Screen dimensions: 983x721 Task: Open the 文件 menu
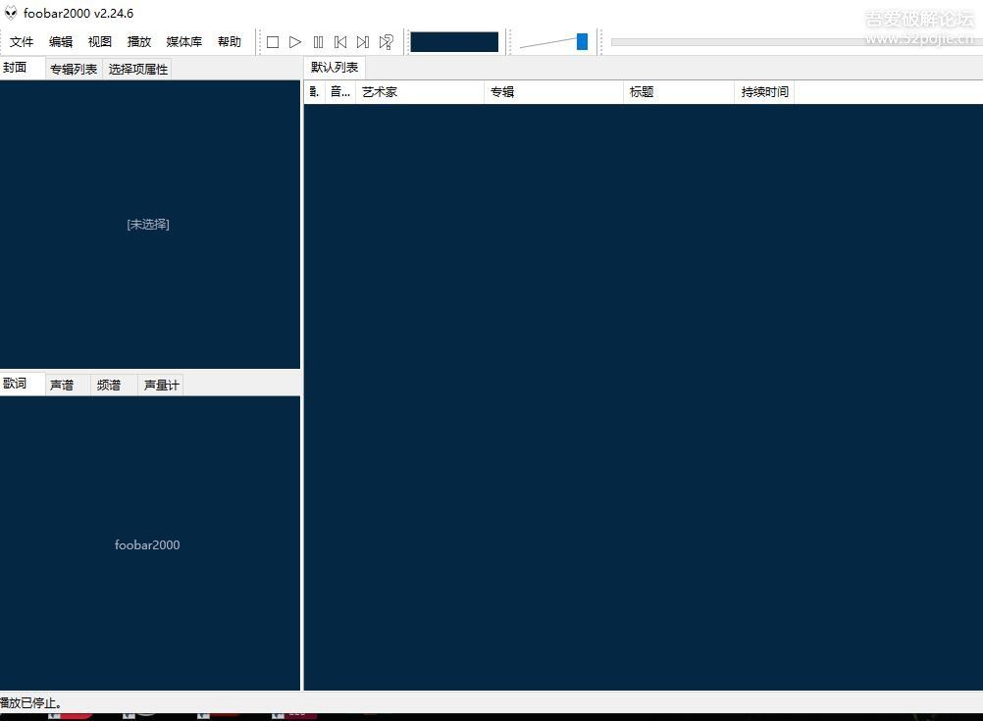22,41
